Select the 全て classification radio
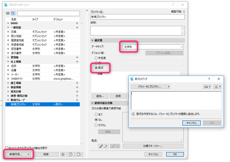Viewport: 230px width, 162px height. 96,114
